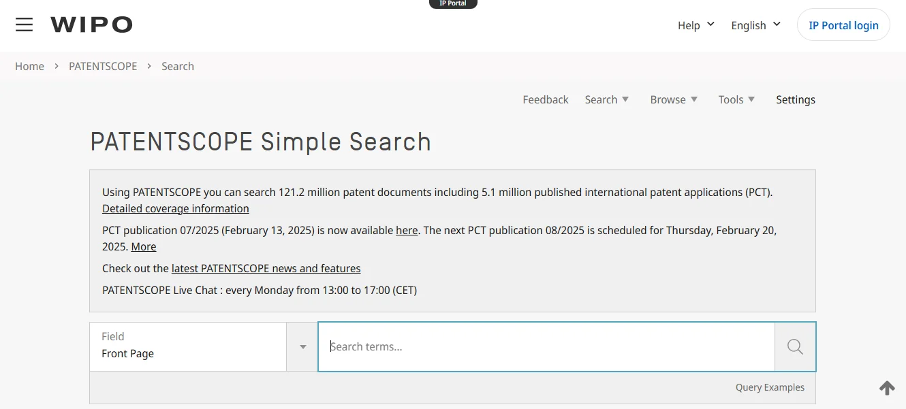Open latest PATENTSCOPE news and features
Screen dimensions: 906x409
(x=266, y=268)
